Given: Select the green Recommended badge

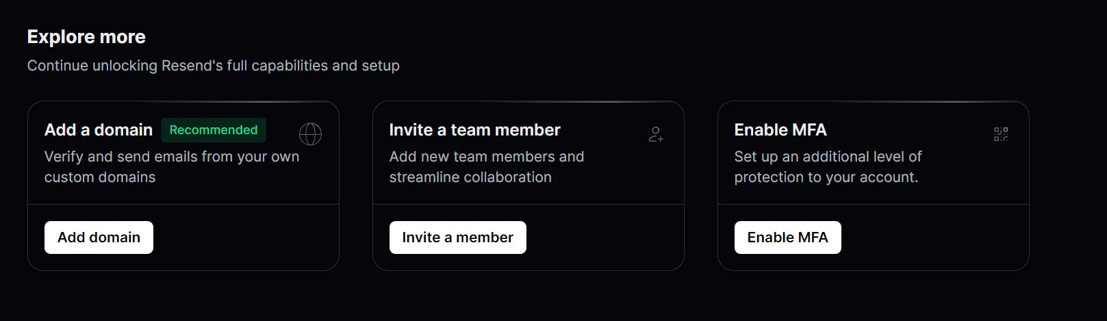Looking at the screenshot, I should pos(214,130).
